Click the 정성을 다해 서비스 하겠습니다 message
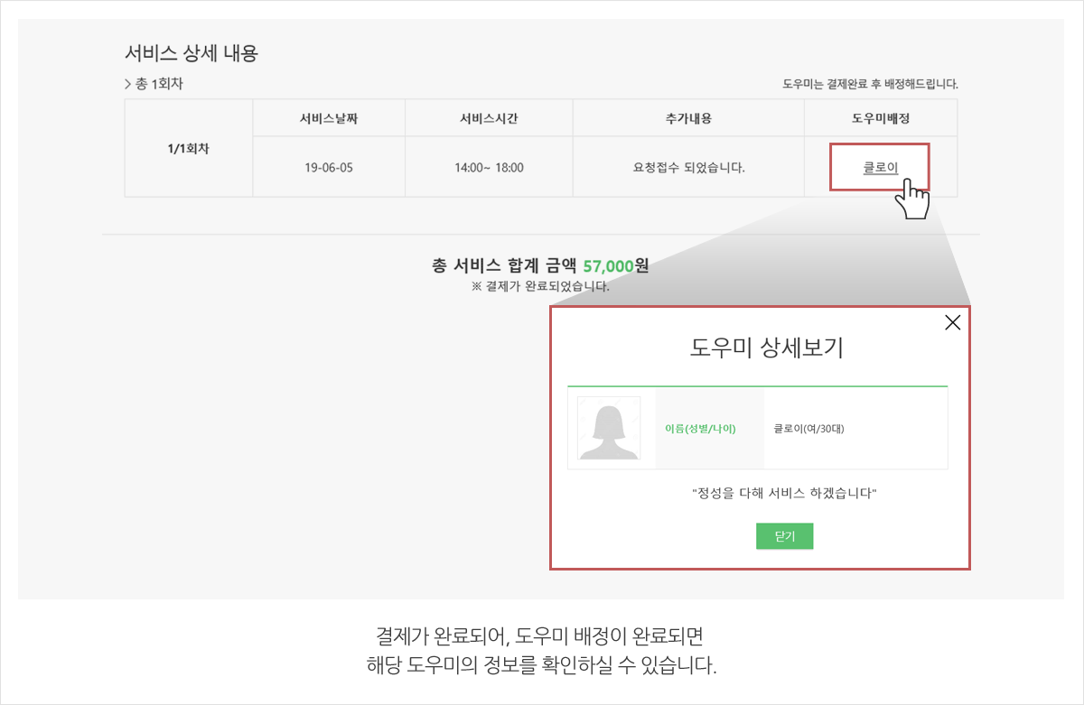1084x705 pixels. pos(784,494)
